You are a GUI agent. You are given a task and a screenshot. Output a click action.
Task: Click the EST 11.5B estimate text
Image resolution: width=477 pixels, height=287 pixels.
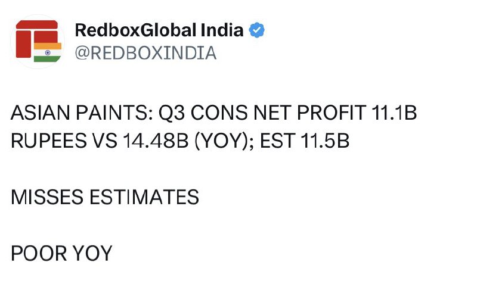[305, 141]
